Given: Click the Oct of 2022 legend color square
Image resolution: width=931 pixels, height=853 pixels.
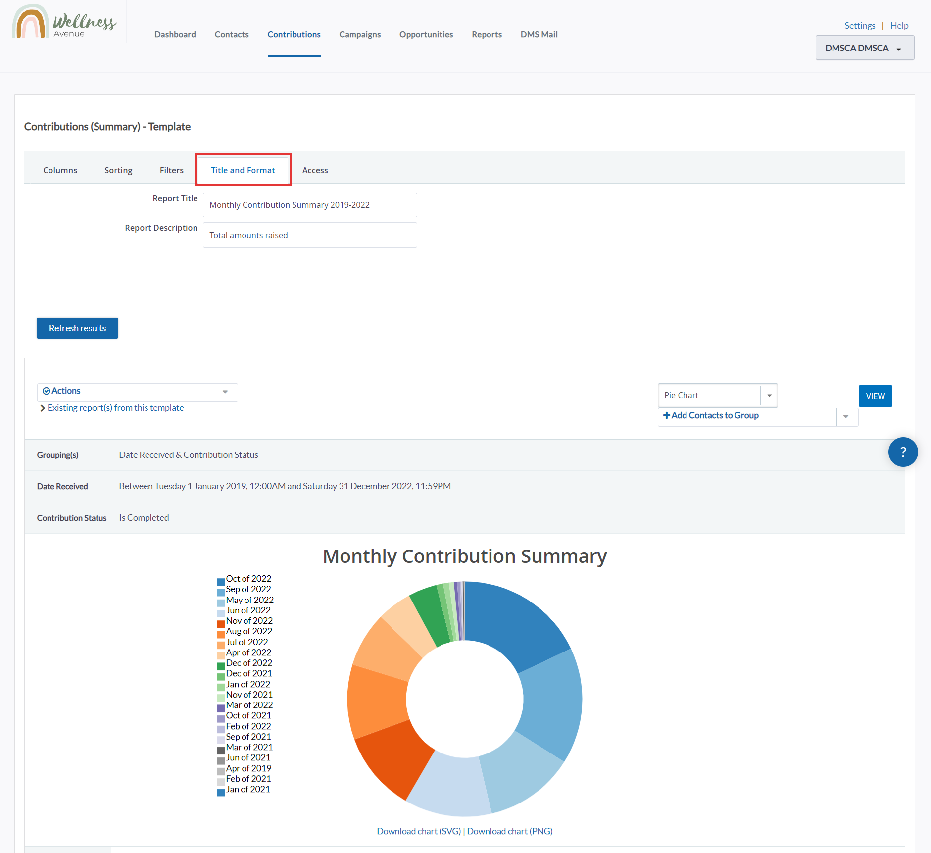Looking at the screenshot, I should (x=221, y=582).
